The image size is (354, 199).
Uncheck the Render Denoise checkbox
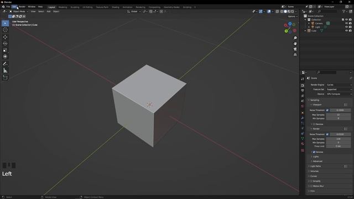(314, 152)
